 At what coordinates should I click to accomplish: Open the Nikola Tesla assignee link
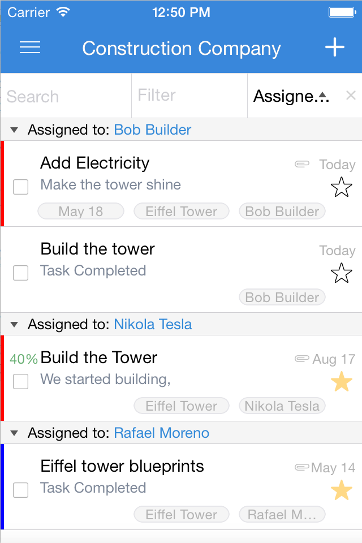(x=153, y=324)
